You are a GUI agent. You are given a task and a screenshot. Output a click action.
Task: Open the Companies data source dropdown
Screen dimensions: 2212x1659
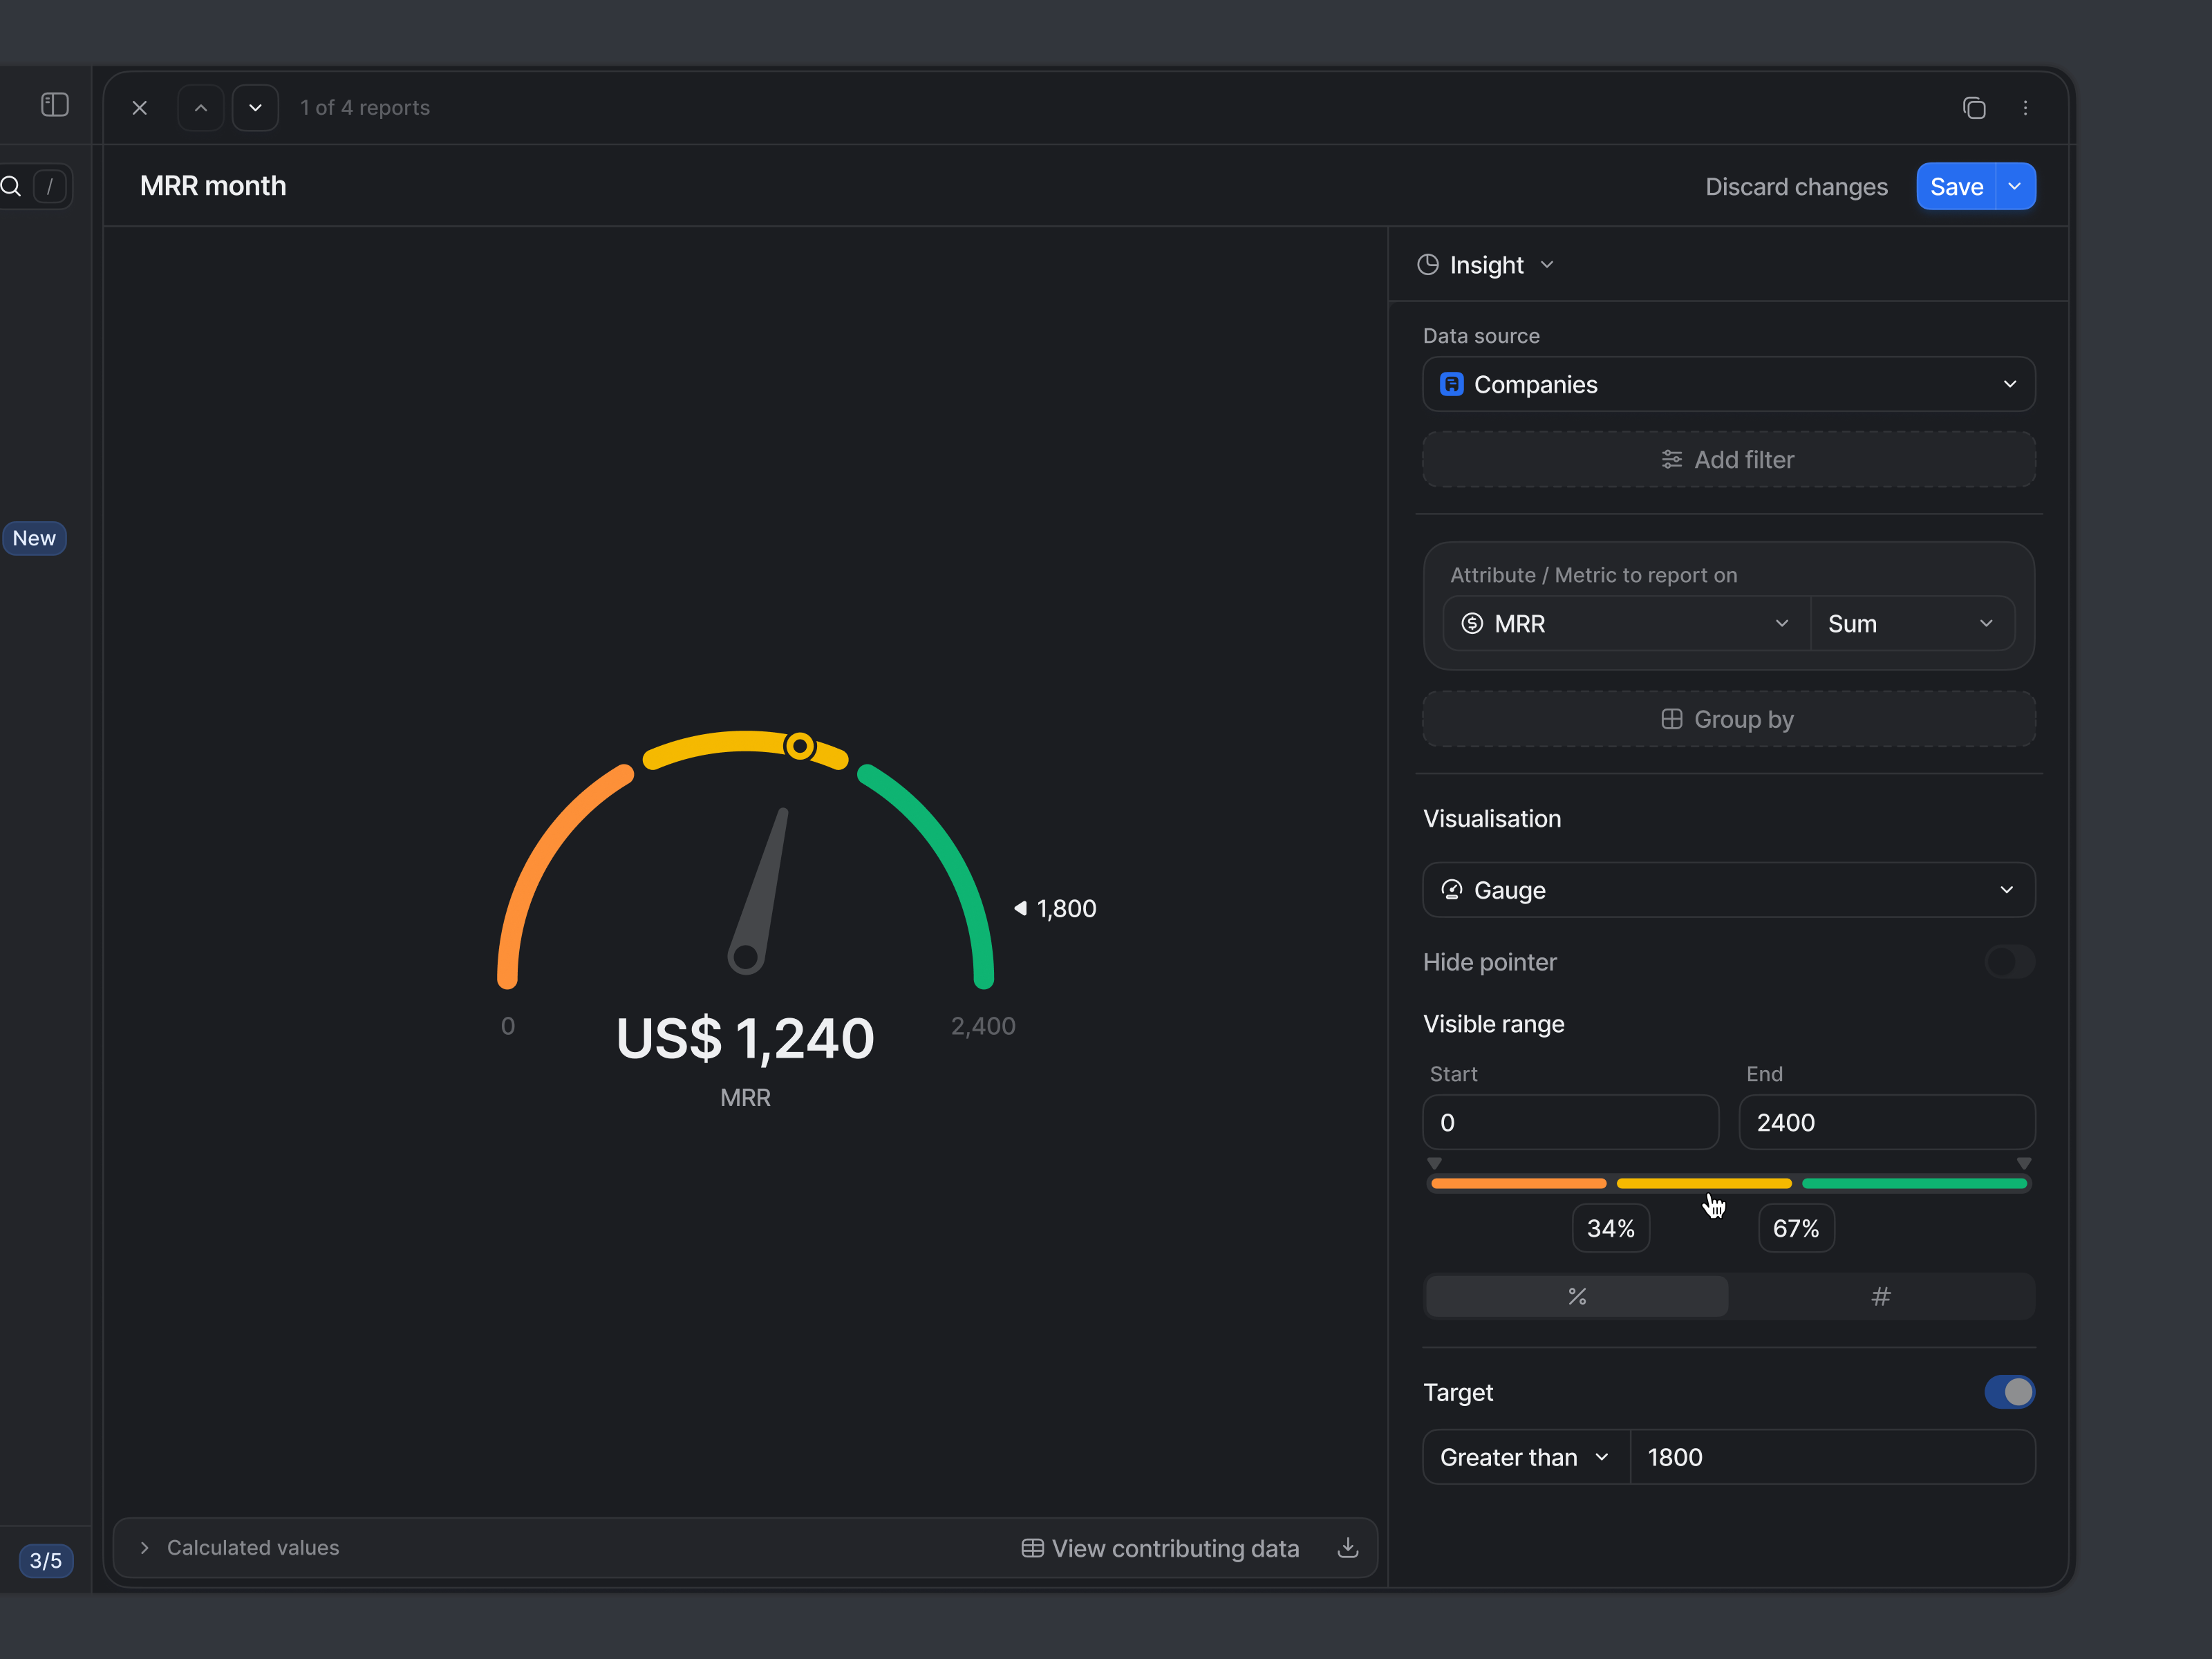click(x=1727, y=384)
